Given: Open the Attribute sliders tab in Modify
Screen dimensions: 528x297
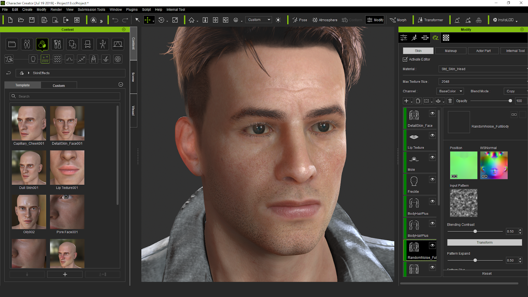Looking at the screenshot, I should [x=404, y=38].
